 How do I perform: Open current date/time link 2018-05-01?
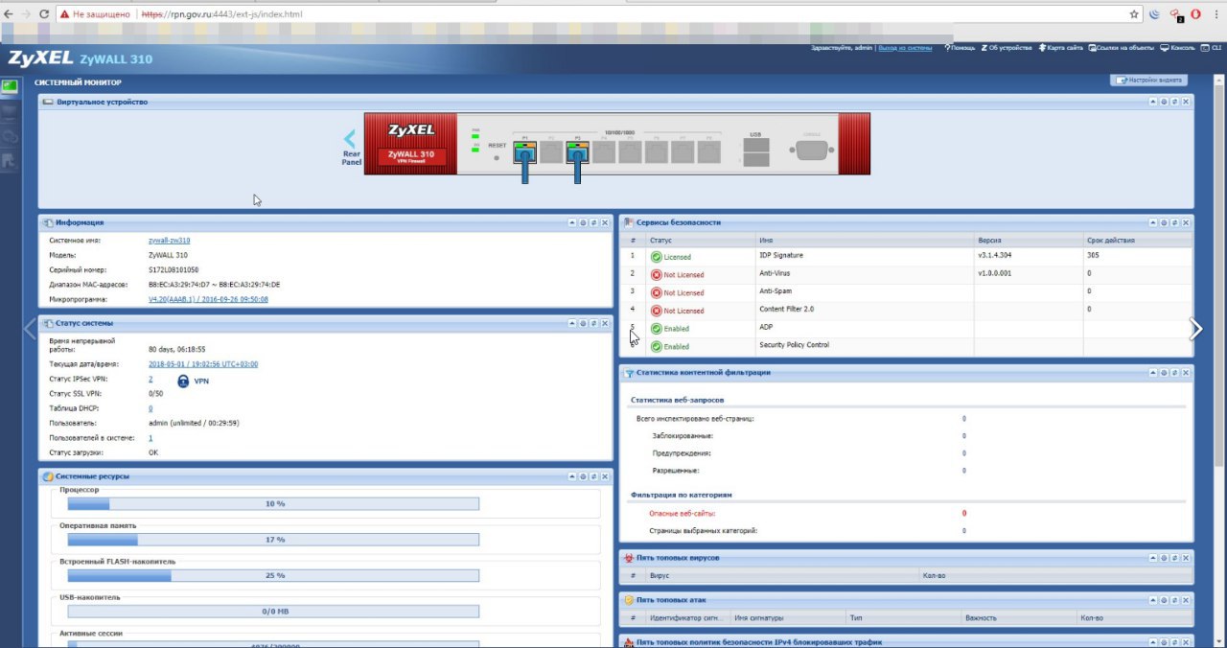(202, 364)
